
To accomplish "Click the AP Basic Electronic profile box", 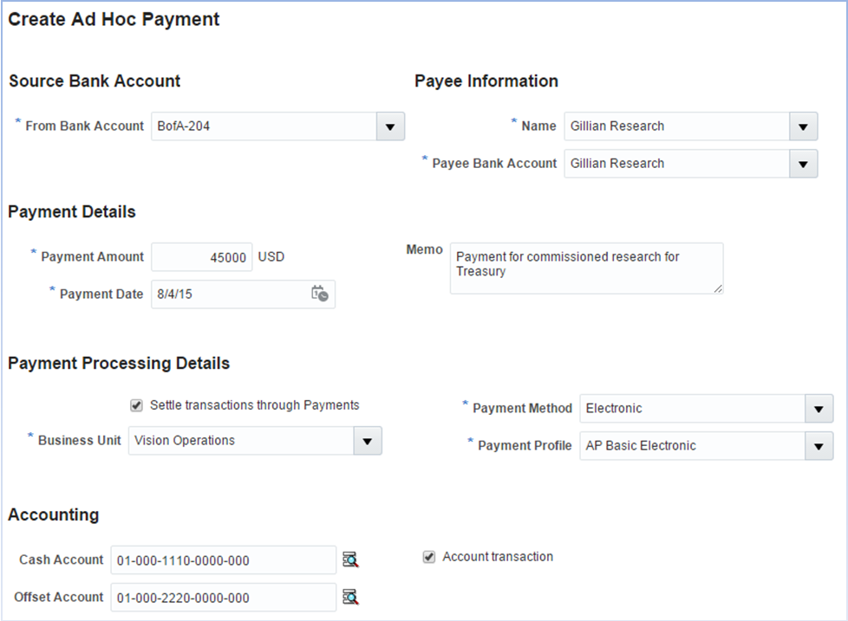I will click(691, 446).
